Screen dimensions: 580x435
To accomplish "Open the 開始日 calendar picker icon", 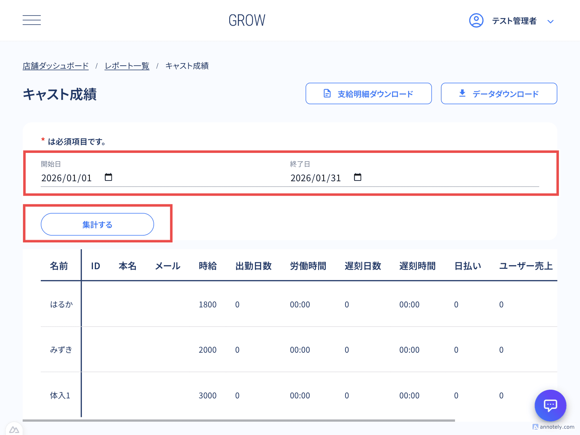I will [x=108, y=177].
